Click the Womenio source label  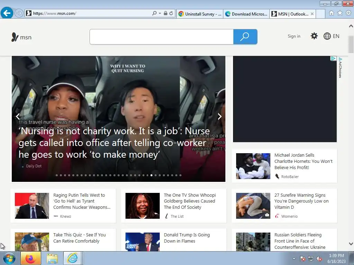[289, 217]
